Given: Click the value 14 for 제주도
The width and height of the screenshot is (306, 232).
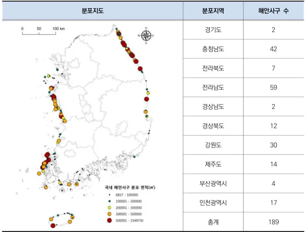Looking at the screenshot, I should tap(273, 164).
